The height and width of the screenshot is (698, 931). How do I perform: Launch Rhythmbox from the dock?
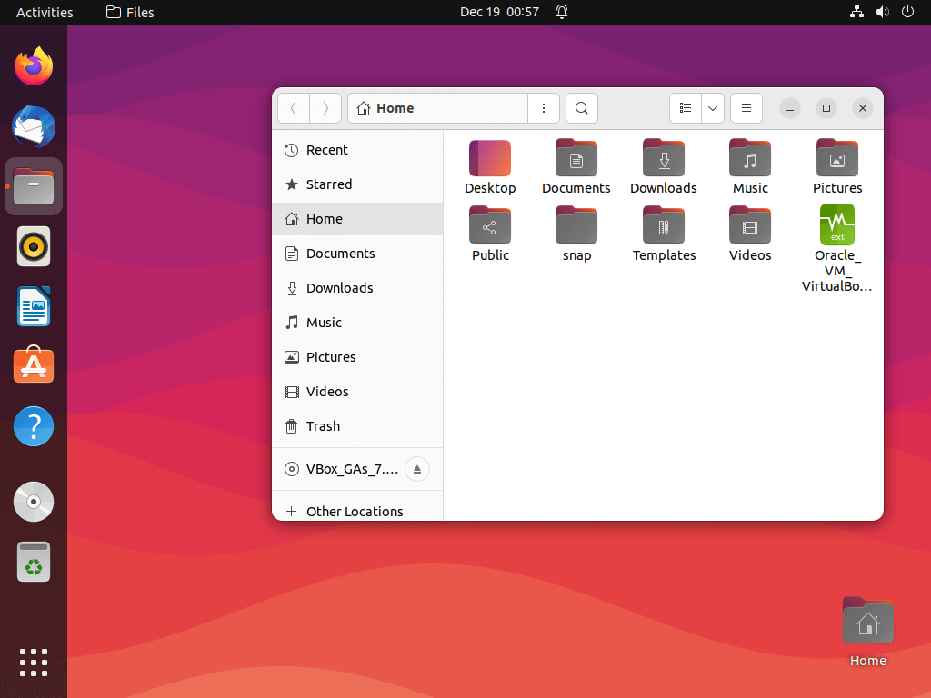point(34,246)
